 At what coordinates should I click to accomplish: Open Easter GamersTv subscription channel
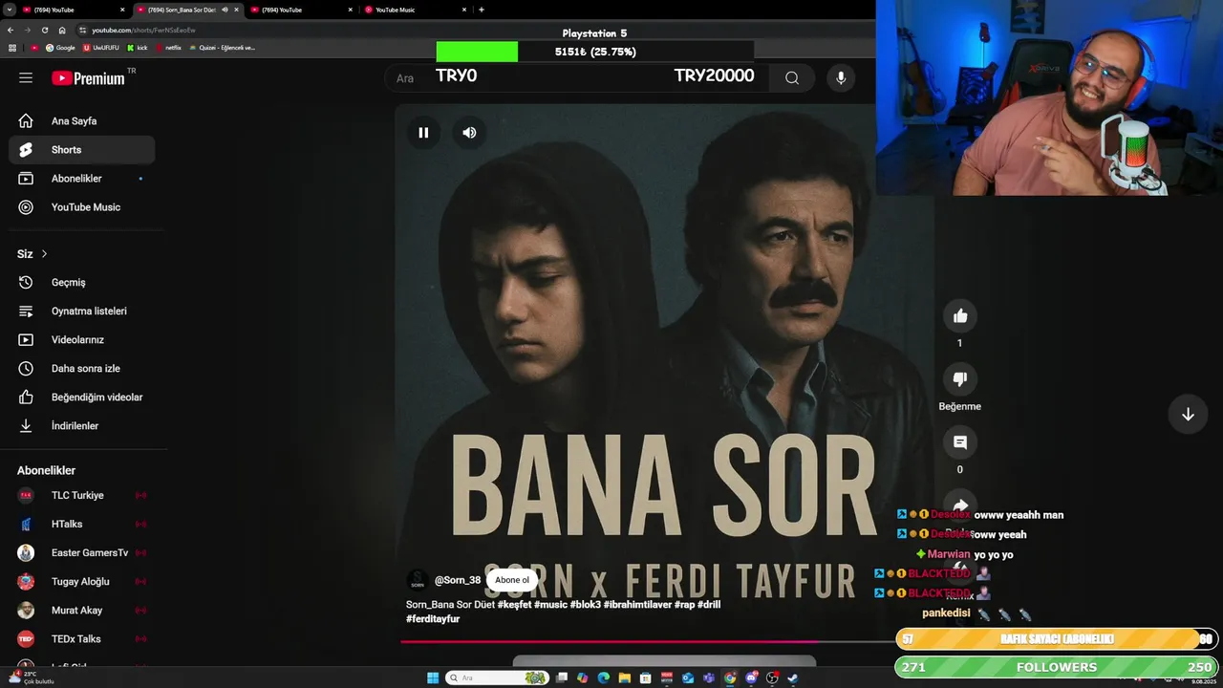82,553
